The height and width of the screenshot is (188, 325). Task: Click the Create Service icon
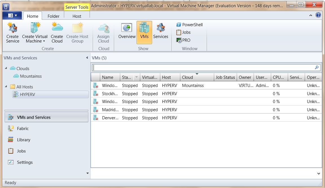click(12, 28)
